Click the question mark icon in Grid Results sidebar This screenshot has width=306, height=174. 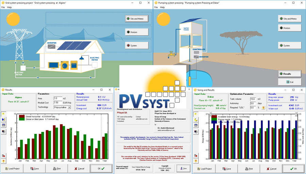pyautogui.click(x=3, y=161)
